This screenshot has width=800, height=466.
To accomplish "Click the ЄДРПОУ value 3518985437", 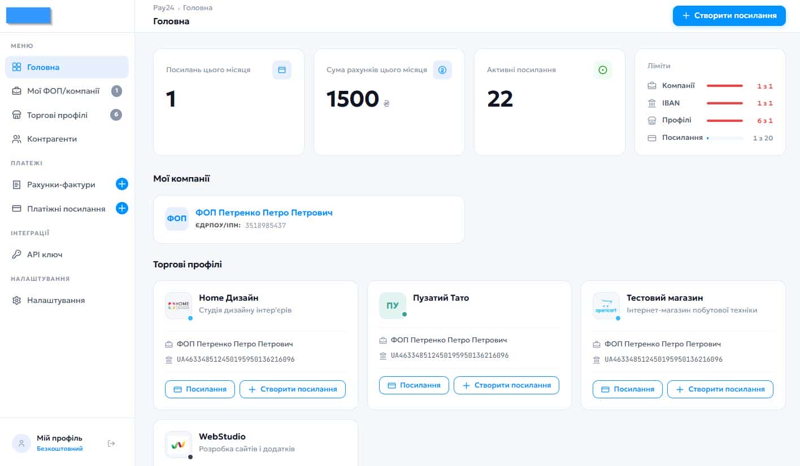I will pyautogui.click(x=266, y=226).
